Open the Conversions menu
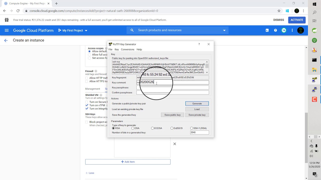The image size is (321, 180). click(128, 49)
